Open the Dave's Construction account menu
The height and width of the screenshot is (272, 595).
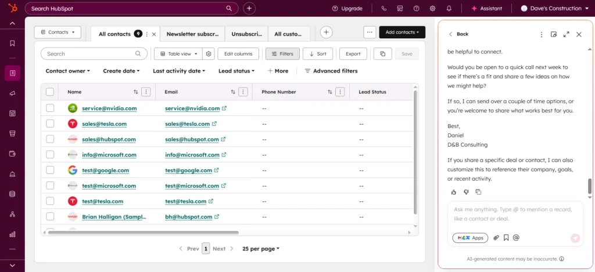click(556, 8)
